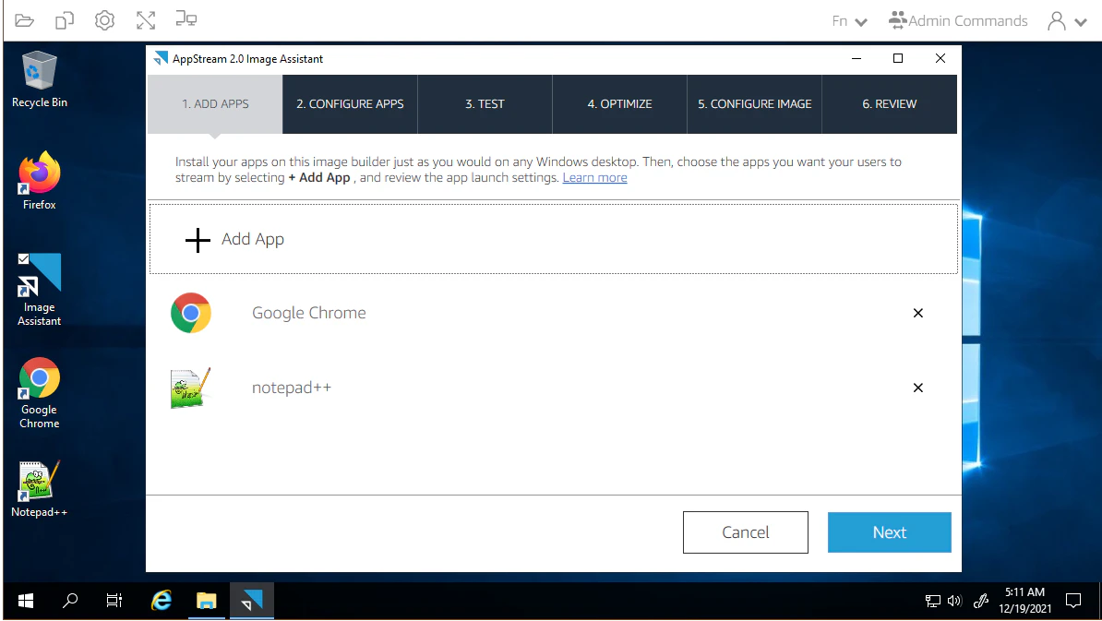Open taskbar search magnifier
Viewport: 1102px width, 621px height.
[70, 601]
